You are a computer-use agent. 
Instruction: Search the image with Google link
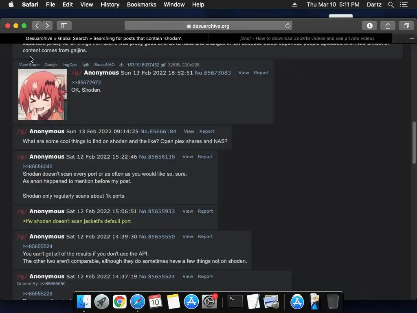point(51,65)
